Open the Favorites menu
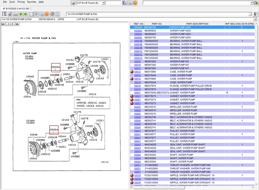Image resolution: width=259 pixels, height=190 pixels. (32, 2)
